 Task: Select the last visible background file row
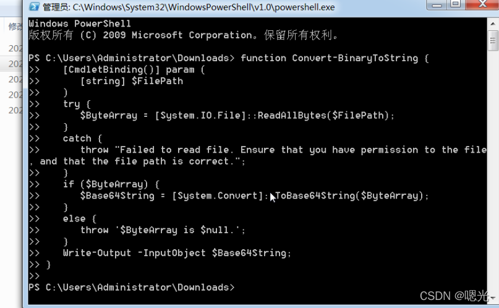pyautogui.click(x=14, y=111)
